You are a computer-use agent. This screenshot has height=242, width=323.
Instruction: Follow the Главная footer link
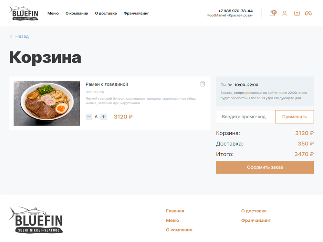(x=175, y=211)
